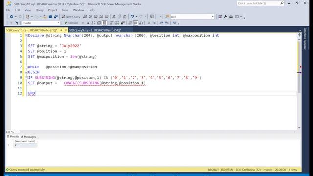Image resolution: width=313 pixels, height=176 pixels.
Task: Click the Open File folder icon
Action: tap(45, 17)
